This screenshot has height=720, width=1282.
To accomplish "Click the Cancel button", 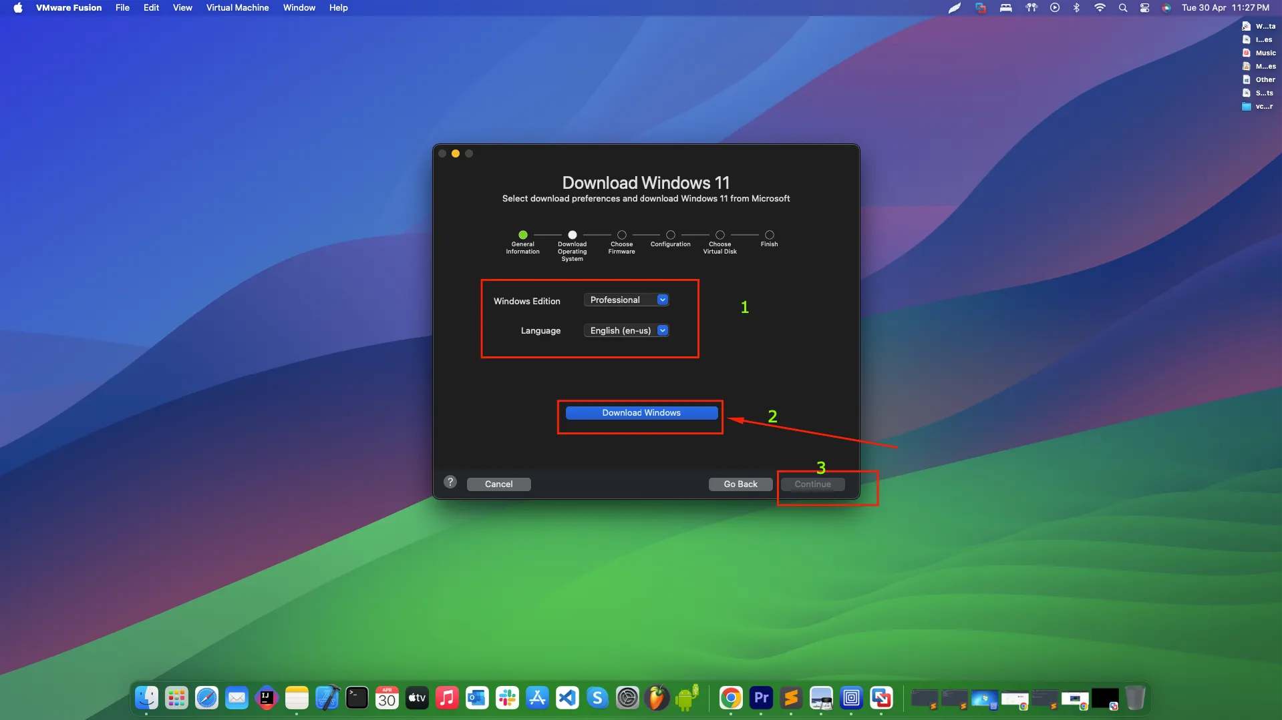I will point(498,484).
